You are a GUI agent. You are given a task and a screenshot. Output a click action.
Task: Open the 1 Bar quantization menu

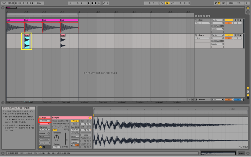coord(40,3)
